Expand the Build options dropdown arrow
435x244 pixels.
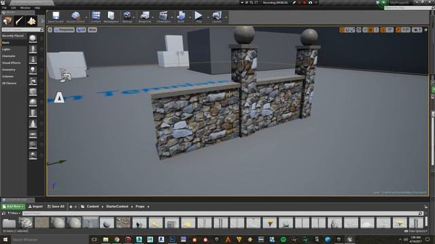point(190,18)
